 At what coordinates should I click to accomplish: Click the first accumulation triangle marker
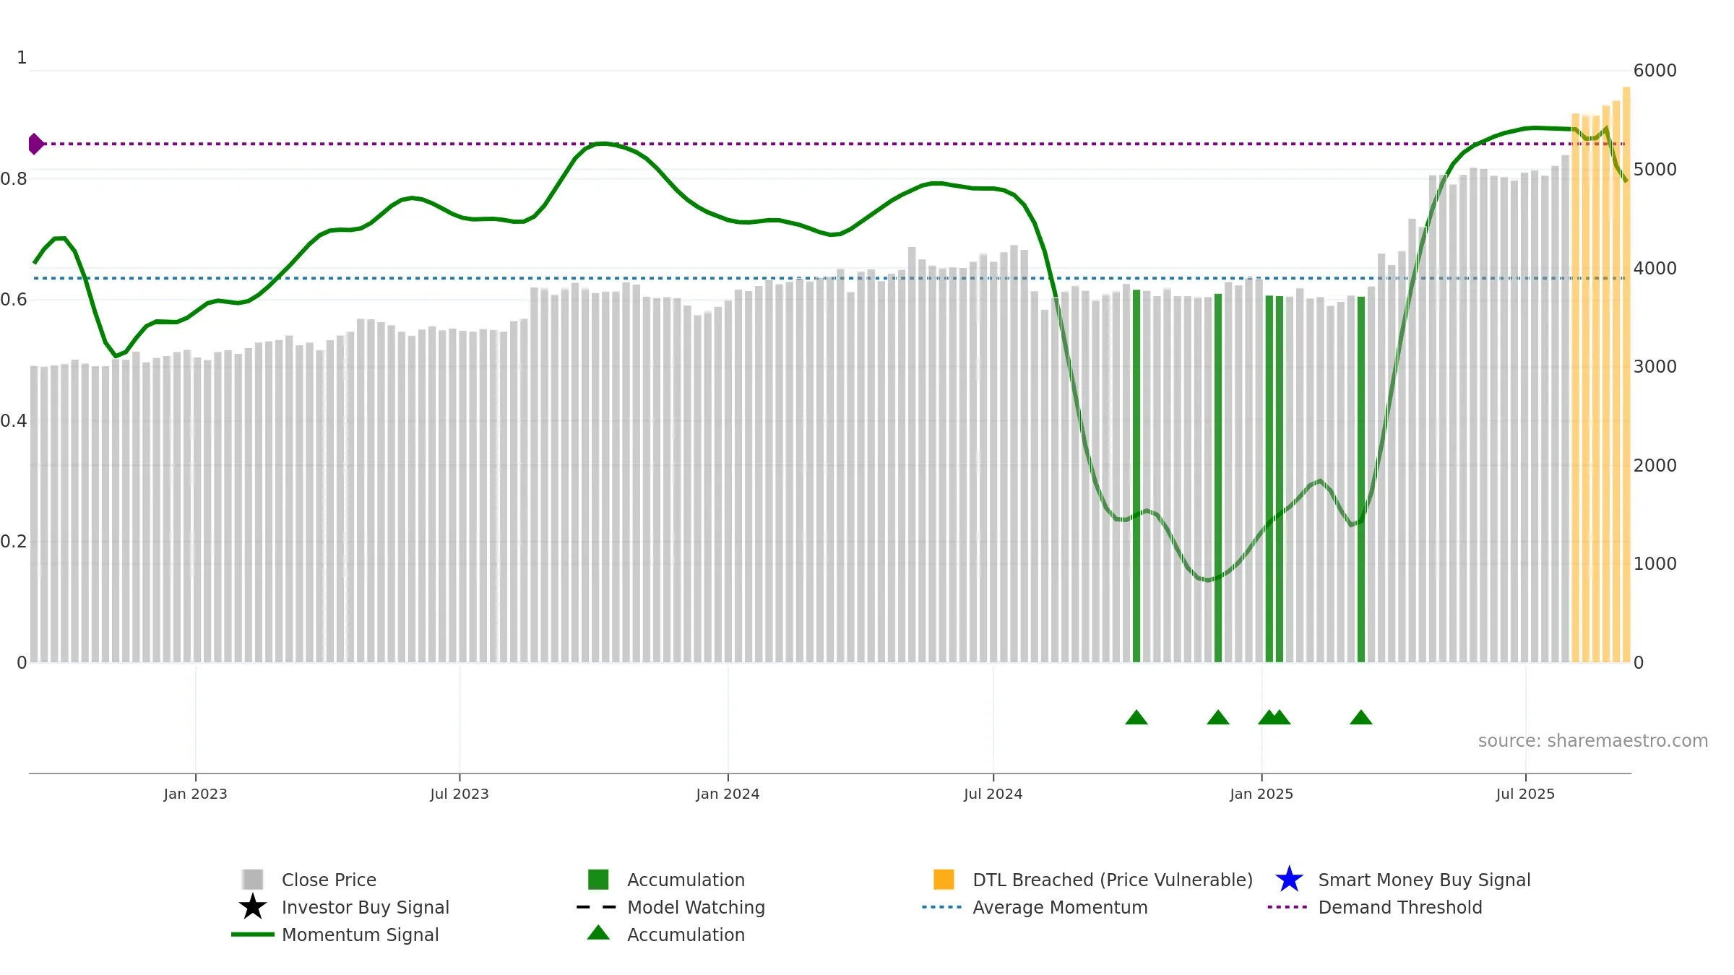click(1136, 716)
